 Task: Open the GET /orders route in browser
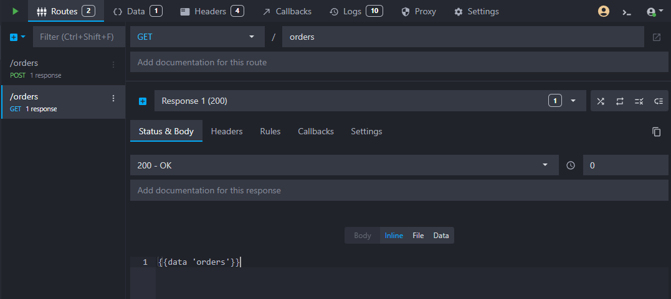coord(656,37)
